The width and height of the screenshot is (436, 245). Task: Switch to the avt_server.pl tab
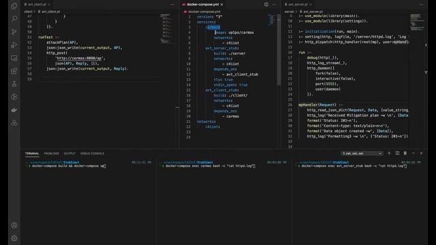298,5
